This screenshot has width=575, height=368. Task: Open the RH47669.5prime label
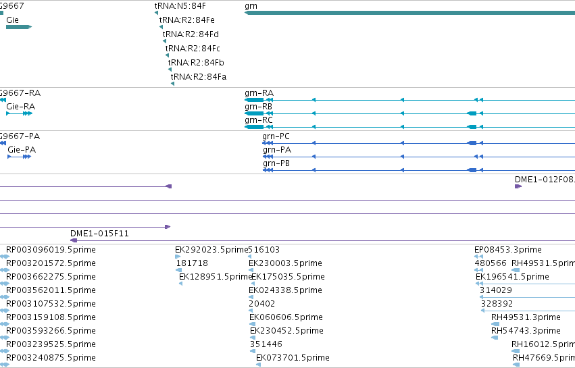544,358
